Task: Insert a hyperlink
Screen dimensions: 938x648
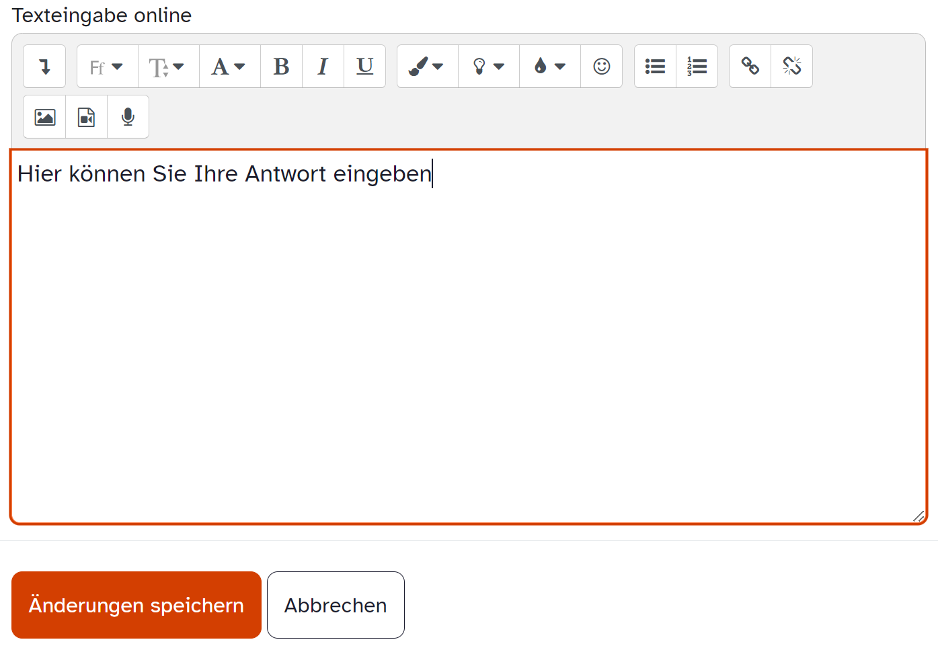Action: [750, 66]
